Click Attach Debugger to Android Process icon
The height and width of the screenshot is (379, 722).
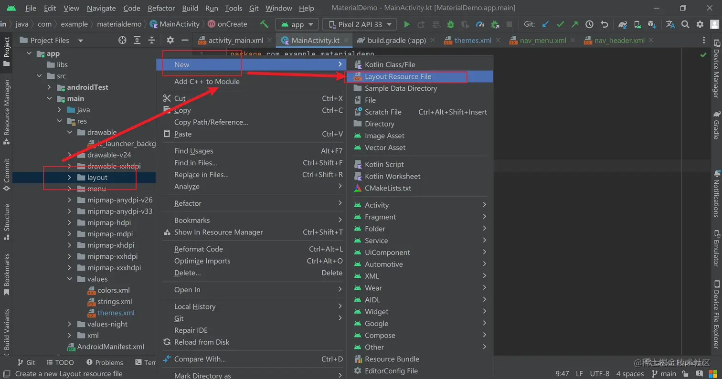pyautogui.click(x=495, y=24)
